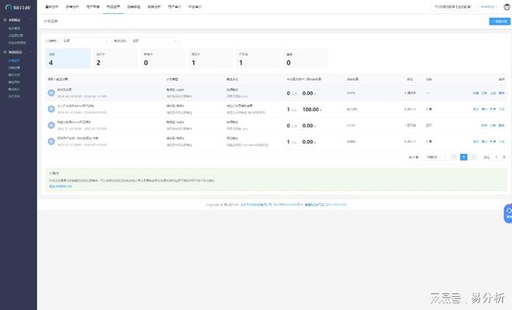Select the highlighted page 1 button
512x310 pixels.
[x=463, y=157]
